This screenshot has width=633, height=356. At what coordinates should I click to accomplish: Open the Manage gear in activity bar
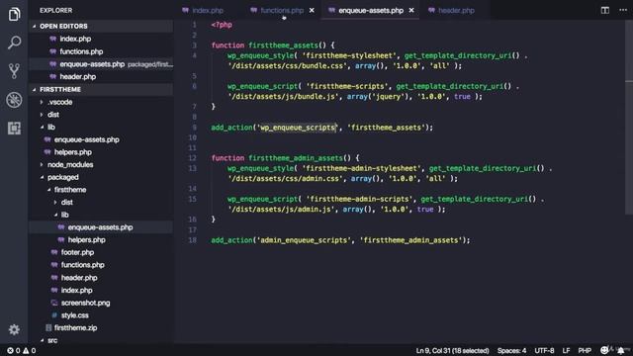pos(14,329)
